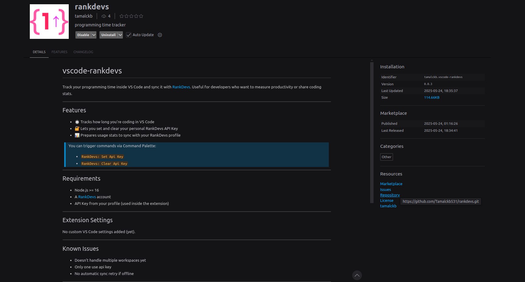
Task: Click the Other category tag
Action: pos(387,157)
